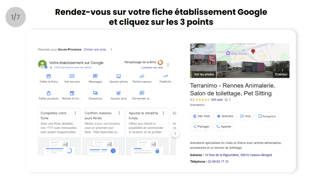Open the Extérieur photo thumbnail
Image resolution: width=323 pixels, height=180 pixels.
pos(253,69)
